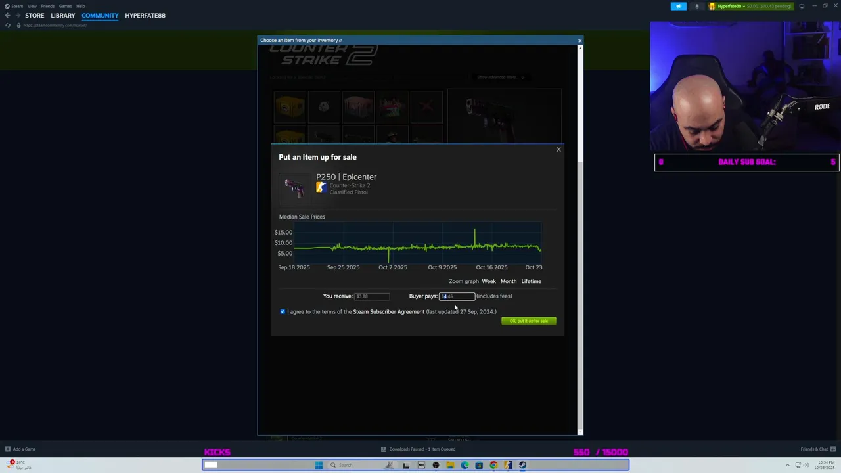Open Downloads Paused status
This screenshot has width=841, height=473.
pyautogui.click(x=419, y=449)
